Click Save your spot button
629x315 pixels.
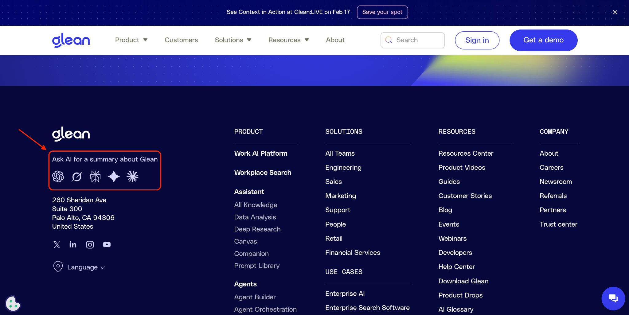pos(382,12)
